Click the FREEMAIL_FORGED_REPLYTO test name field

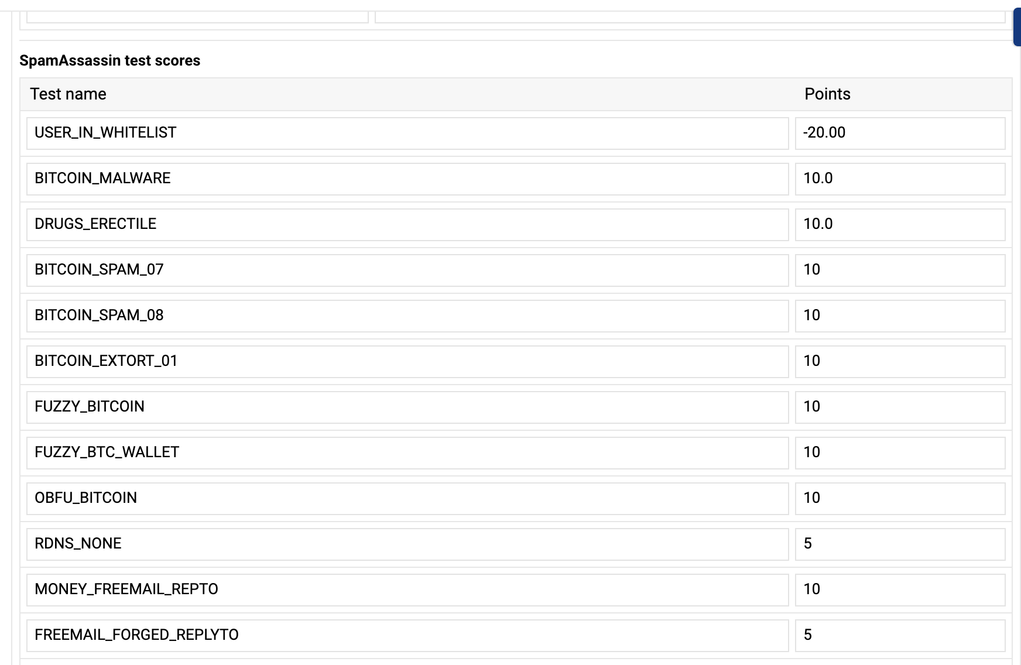coord(407,635)
